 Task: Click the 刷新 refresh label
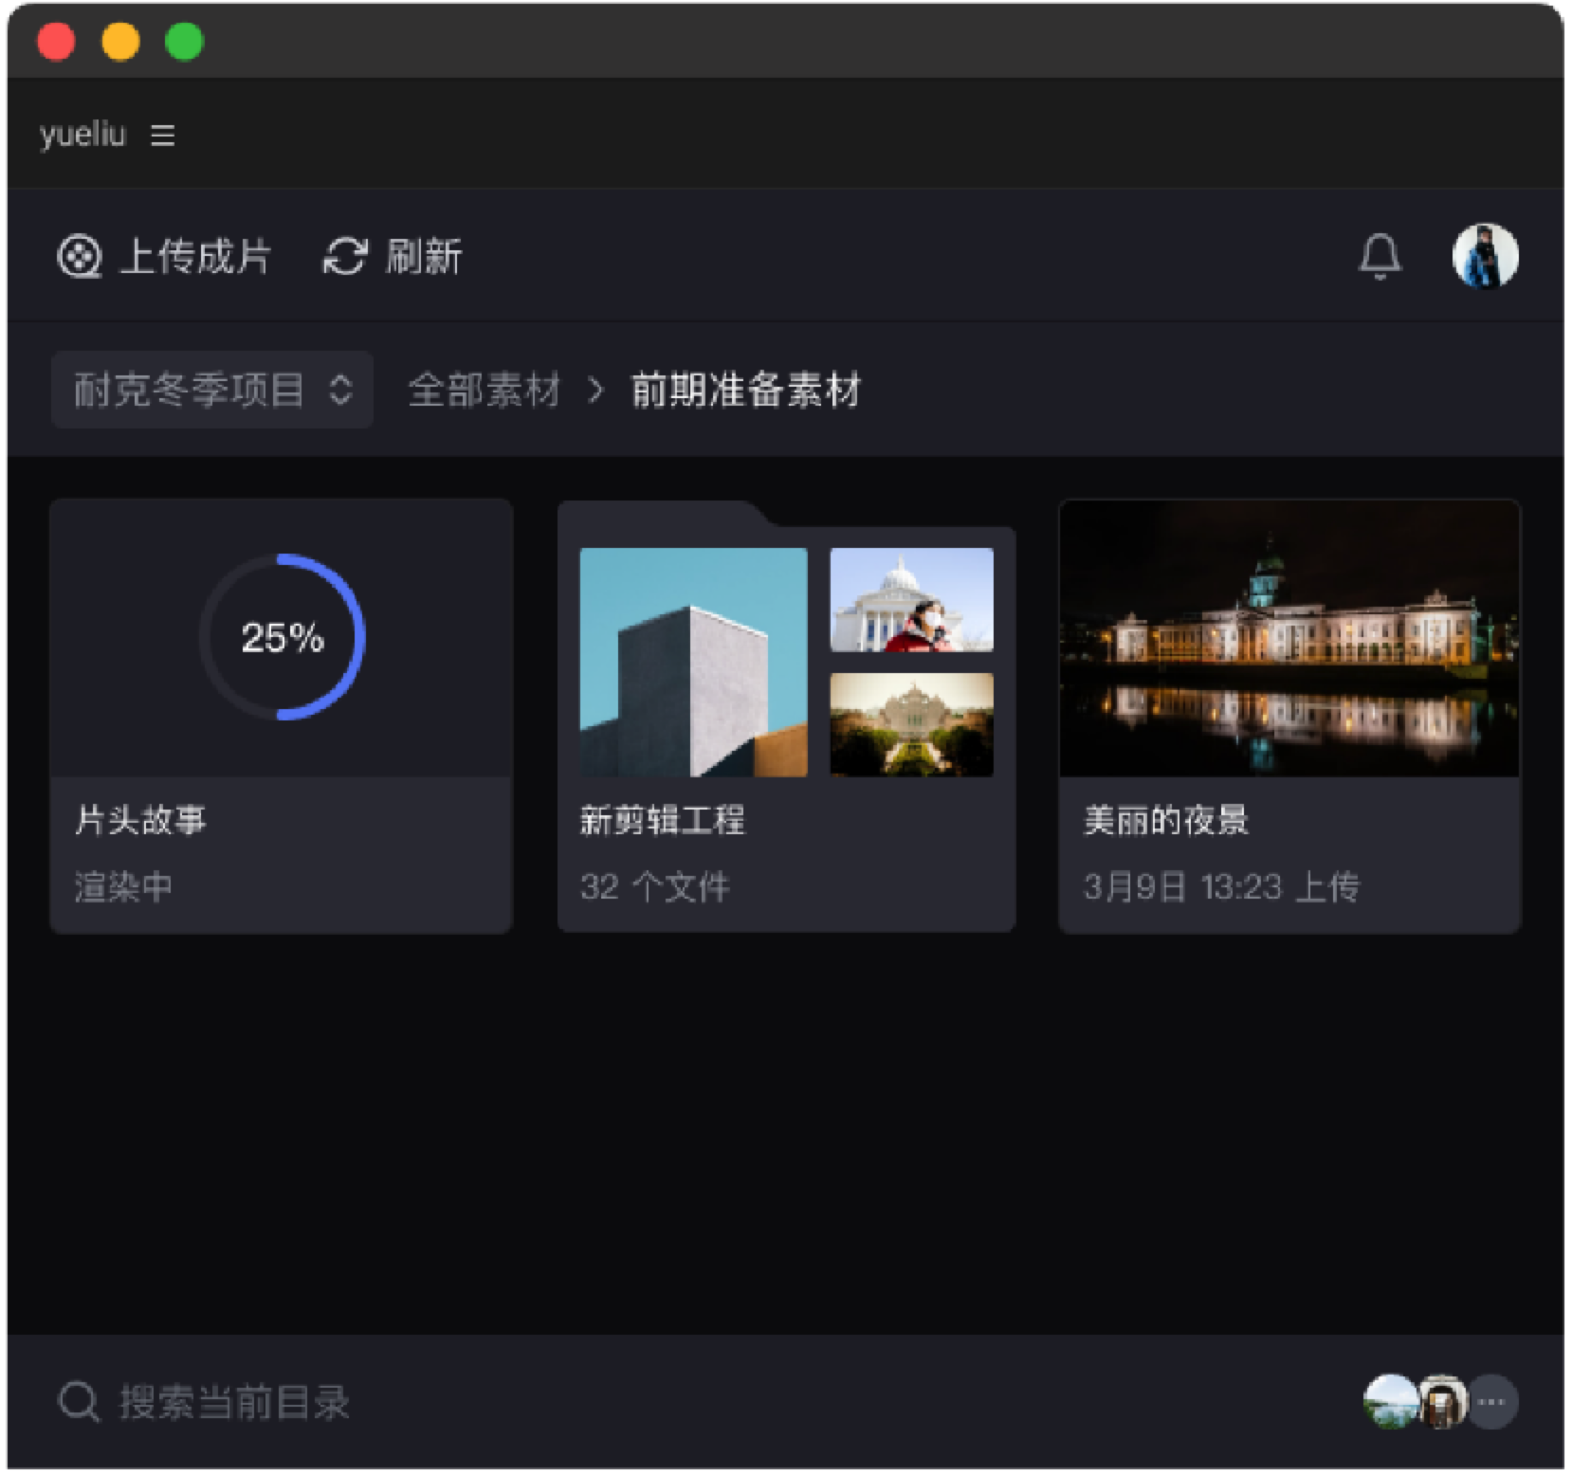click(424, 257)
